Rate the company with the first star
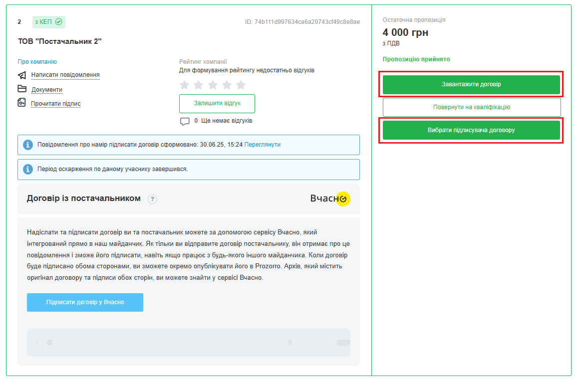 click(x=185, y=85)
